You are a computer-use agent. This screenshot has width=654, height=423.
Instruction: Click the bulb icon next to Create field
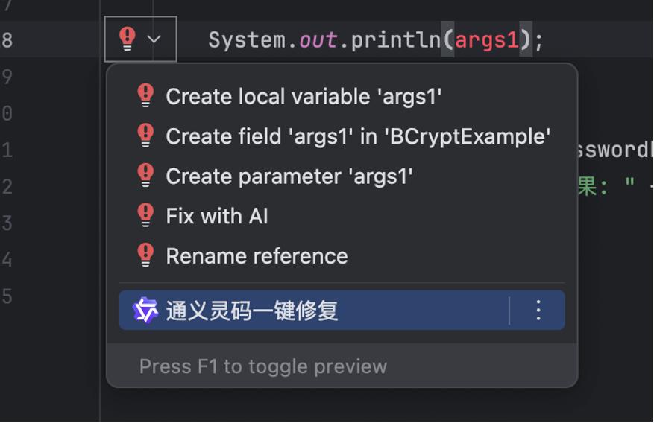[x=145, y=136]
